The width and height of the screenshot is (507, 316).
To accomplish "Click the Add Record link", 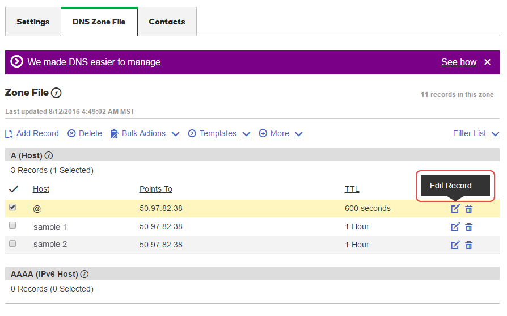I will [x=37, y=134].
